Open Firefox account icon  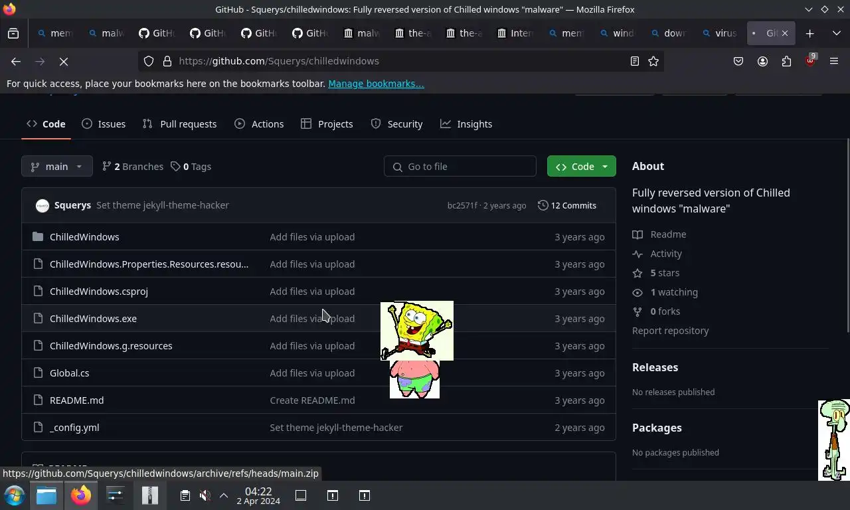tap(762, 61)
